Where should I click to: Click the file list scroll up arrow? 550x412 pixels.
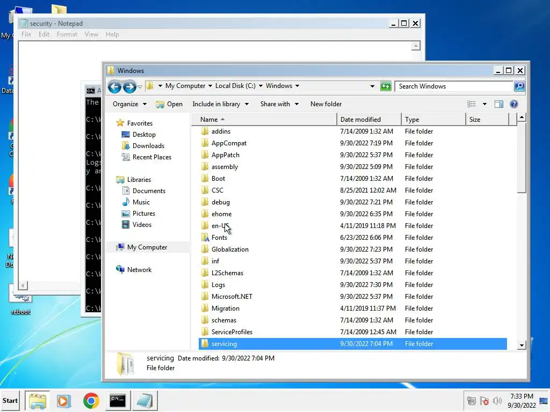pos(522,117)
